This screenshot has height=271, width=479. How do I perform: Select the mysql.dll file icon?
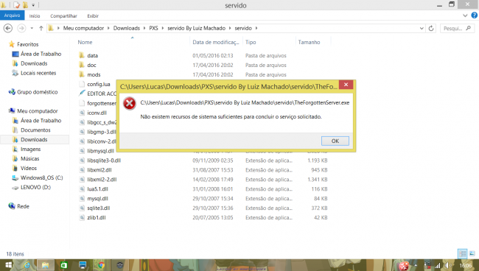click(x=82, y=198)
